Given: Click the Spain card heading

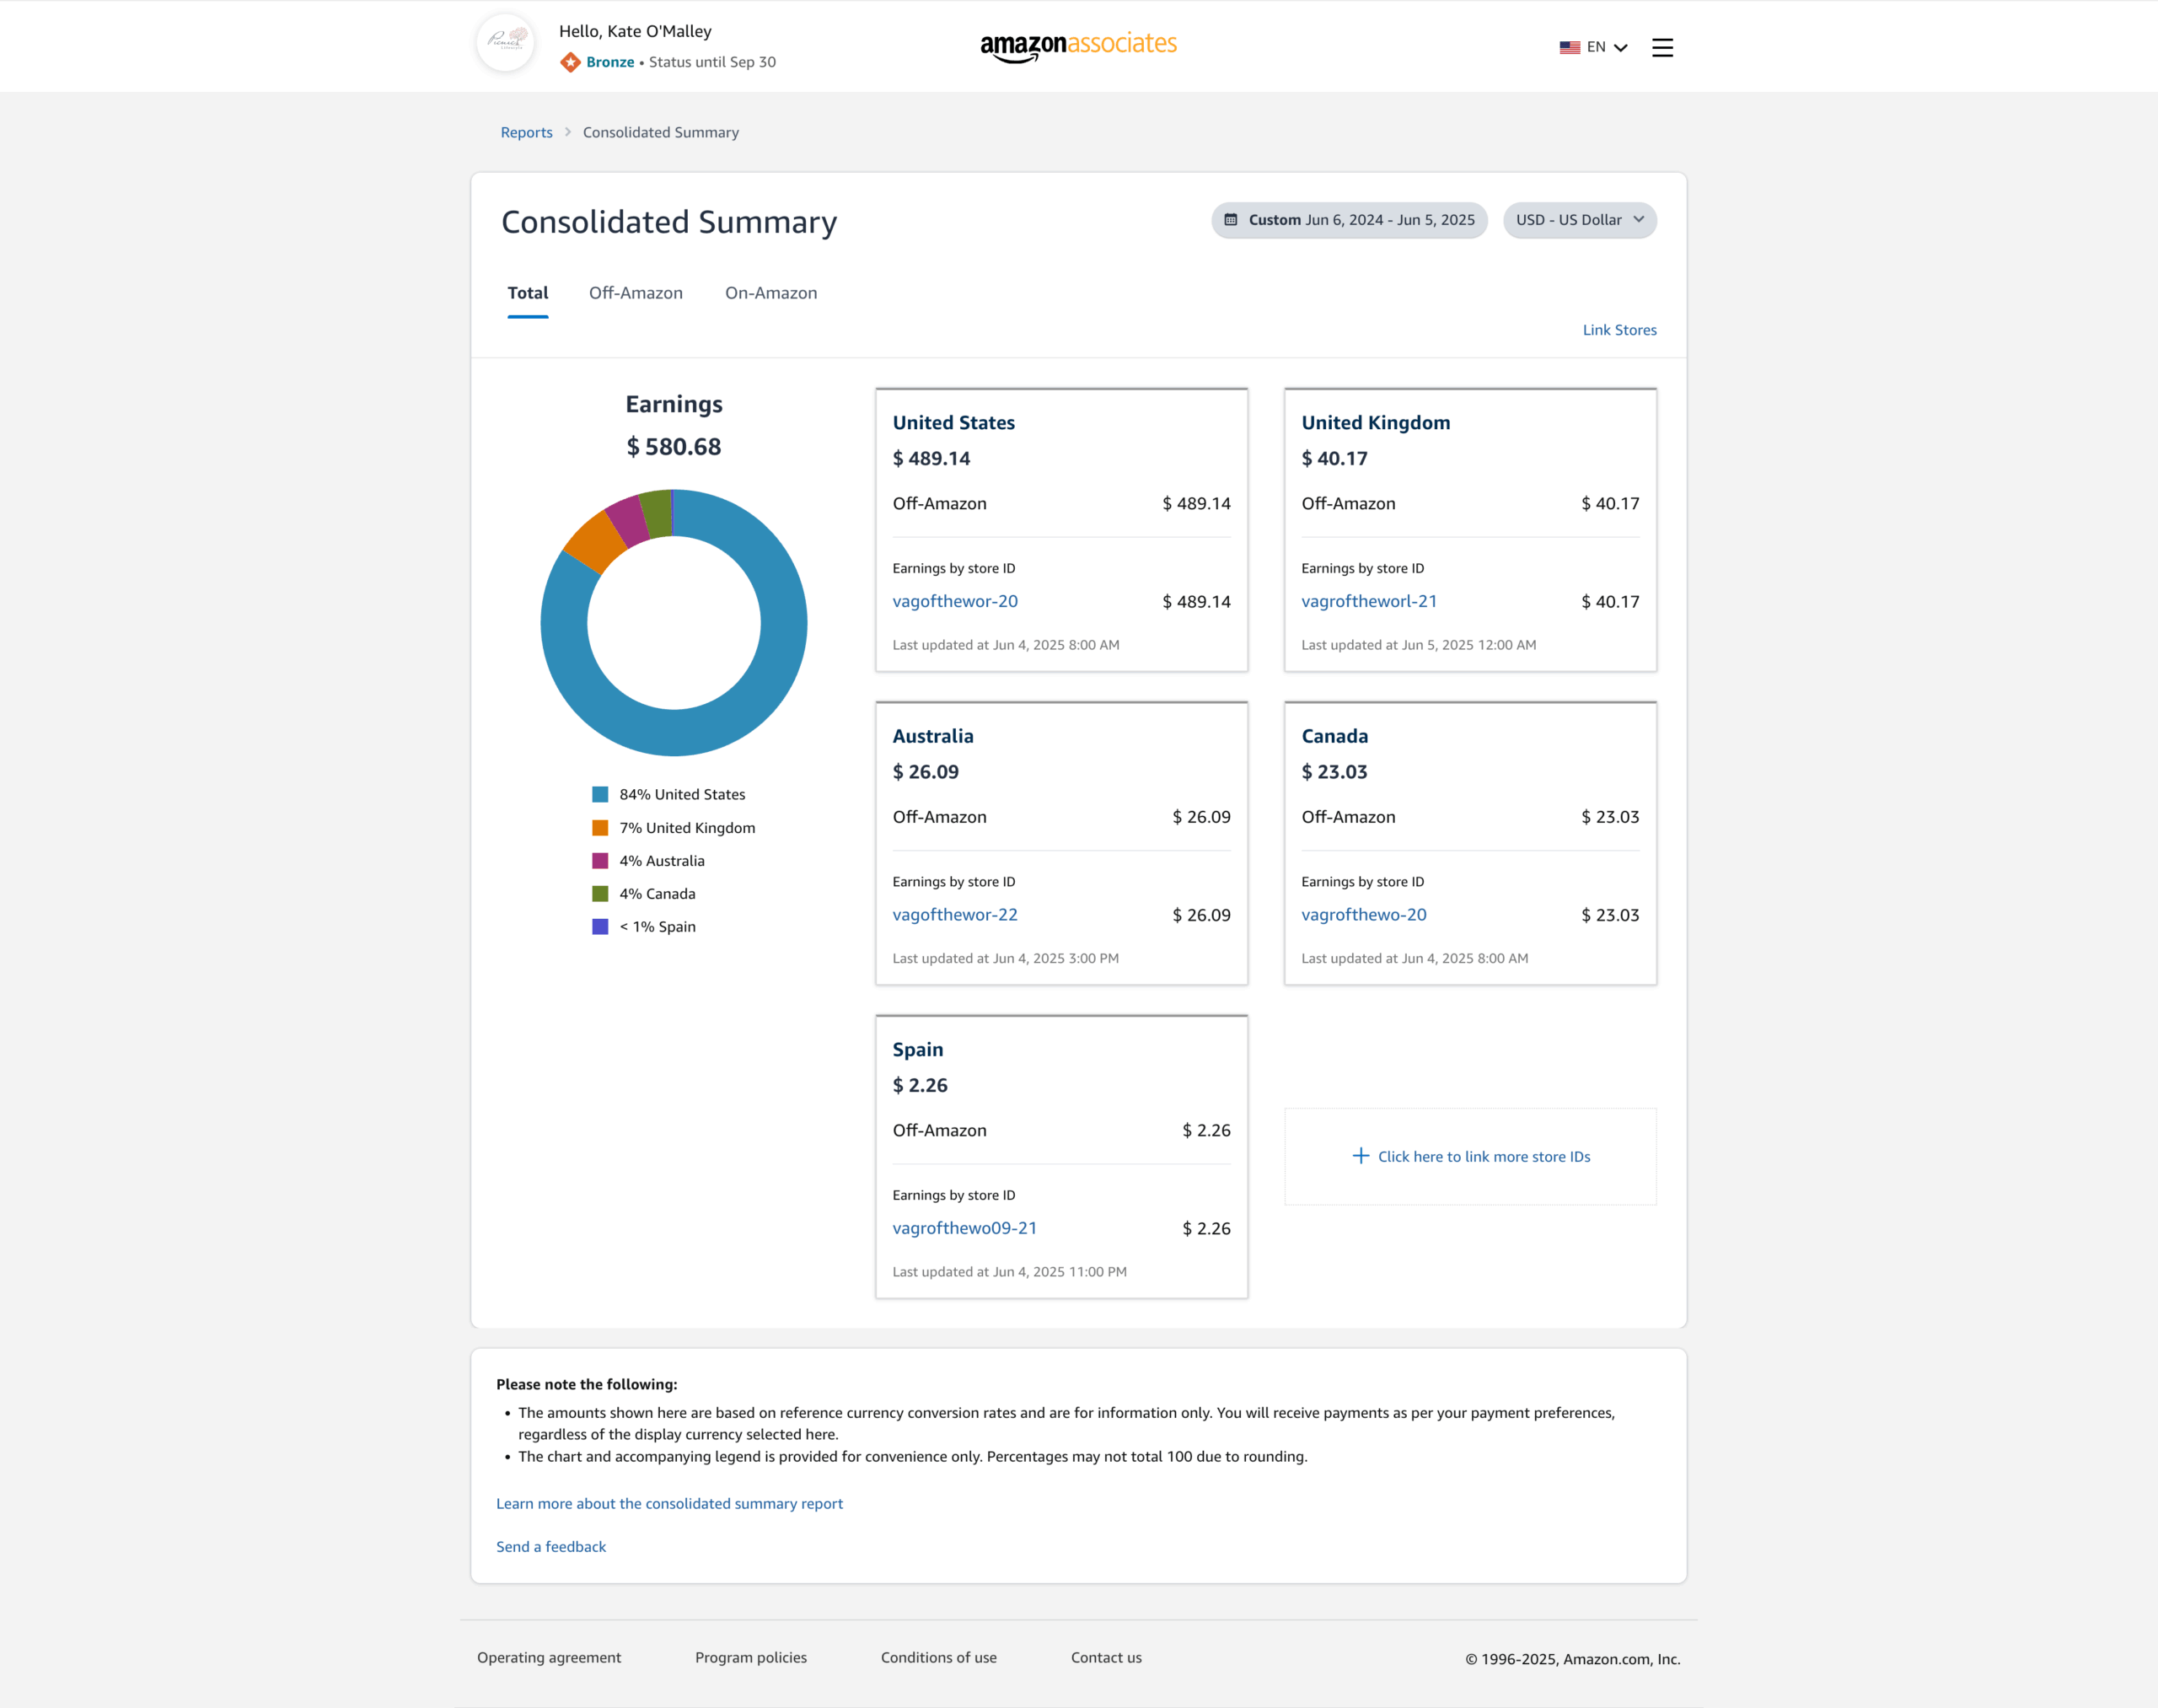Looking at the screenshot, I should [918, 1050].
